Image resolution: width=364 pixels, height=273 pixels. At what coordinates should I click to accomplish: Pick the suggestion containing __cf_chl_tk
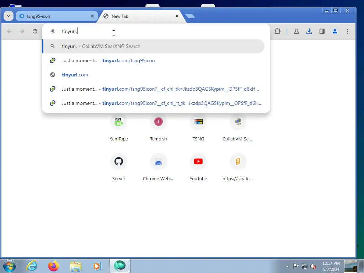coord(153,89)
